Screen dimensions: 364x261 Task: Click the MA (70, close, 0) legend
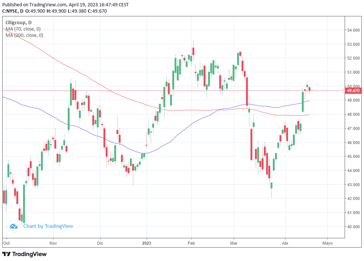(x=23, y=29)
